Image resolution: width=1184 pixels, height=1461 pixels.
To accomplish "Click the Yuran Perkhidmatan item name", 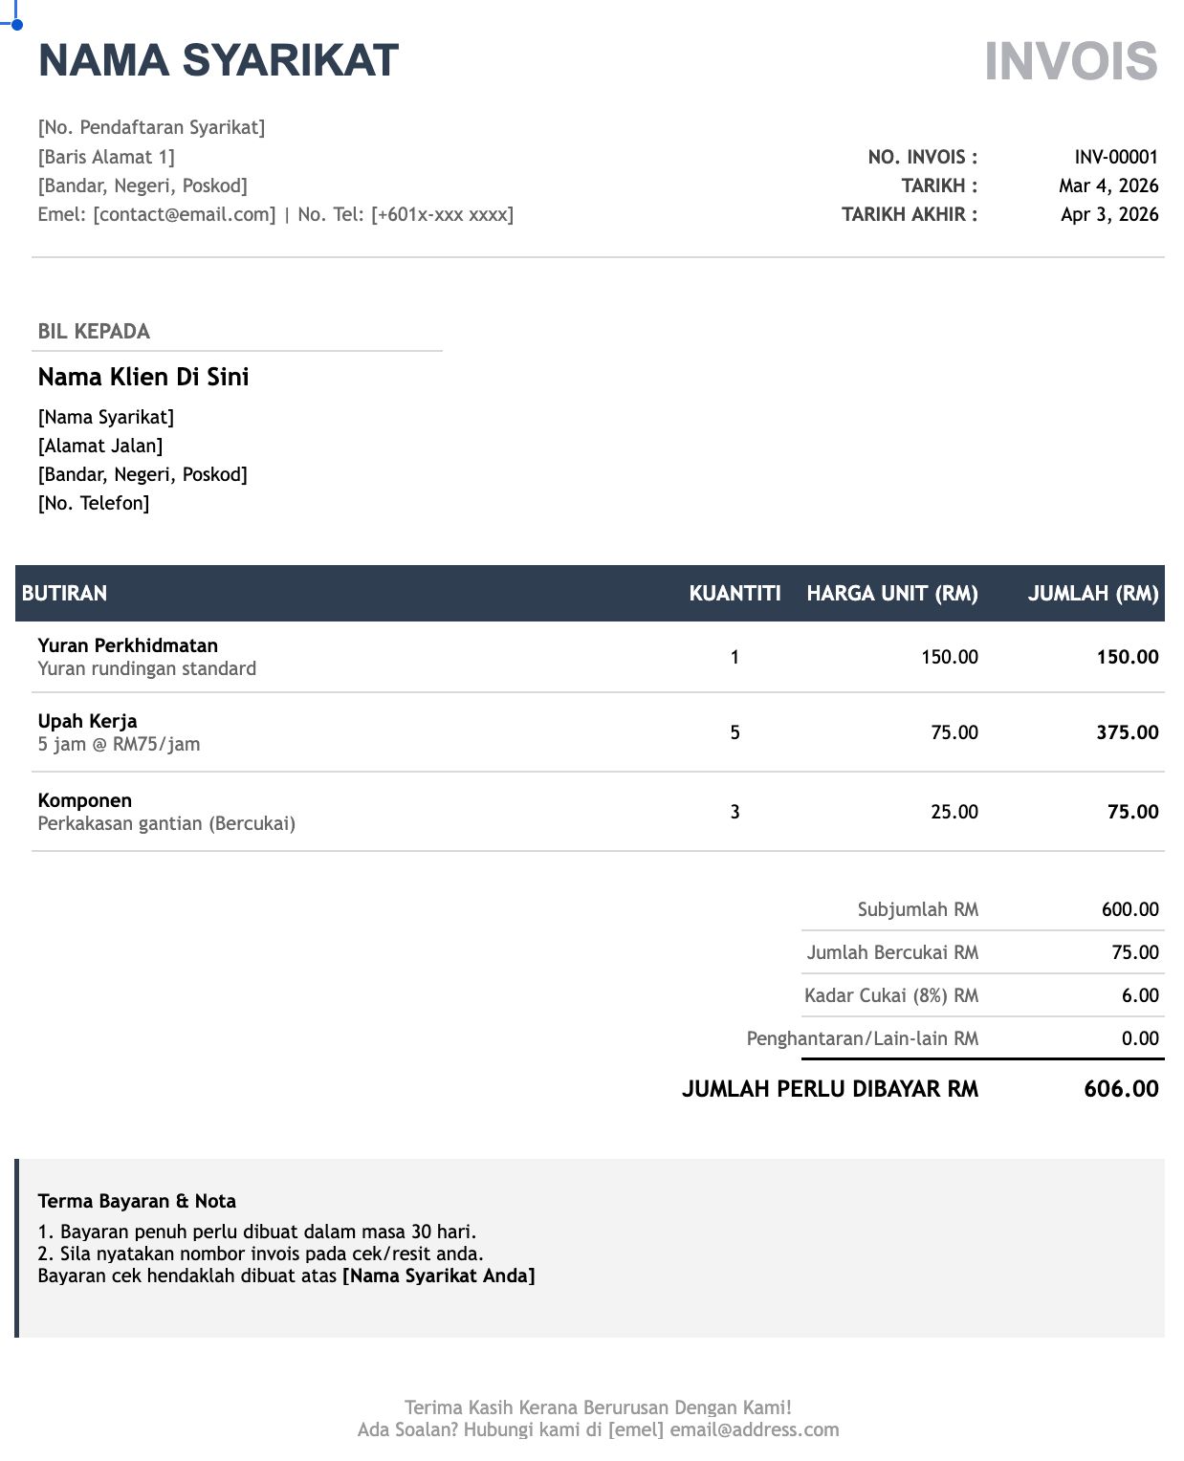I will (x=128, y=645).
